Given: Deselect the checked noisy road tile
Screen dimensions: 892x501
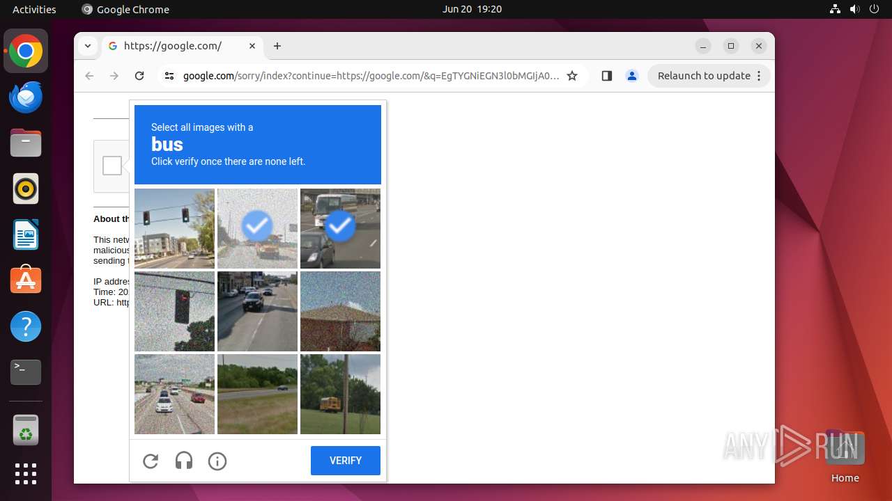Looking at the screenshot, I should [x=257, y=228].
